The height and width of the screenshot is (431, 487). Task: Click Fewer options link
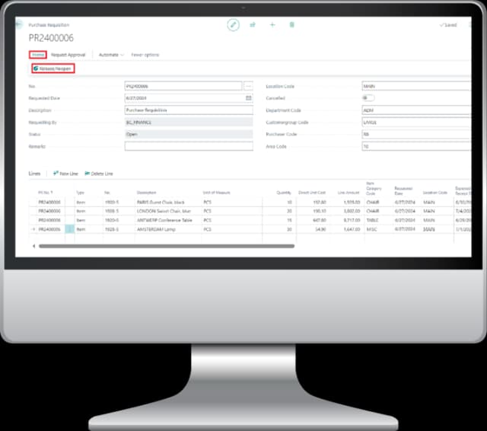click(x=145, y=55)
